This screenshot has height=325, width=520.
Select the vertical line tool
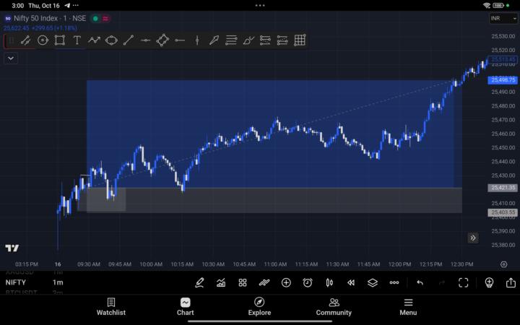[197, 40]
